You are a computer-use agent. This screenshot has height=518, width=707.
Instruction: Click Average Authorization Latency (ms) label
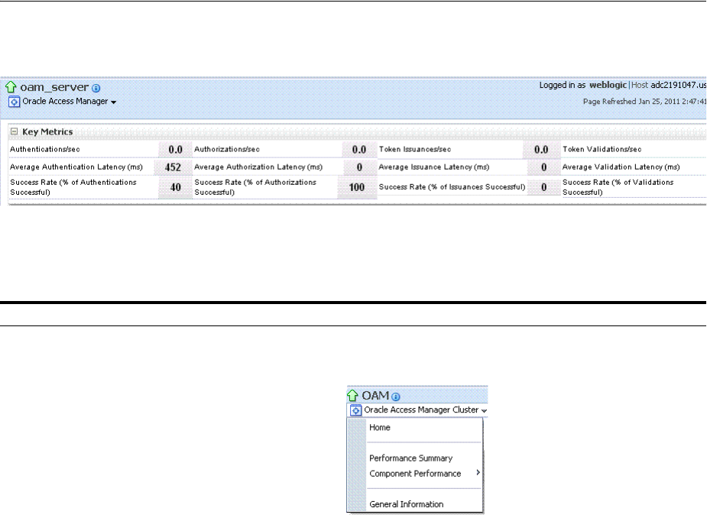click(258, 167)
